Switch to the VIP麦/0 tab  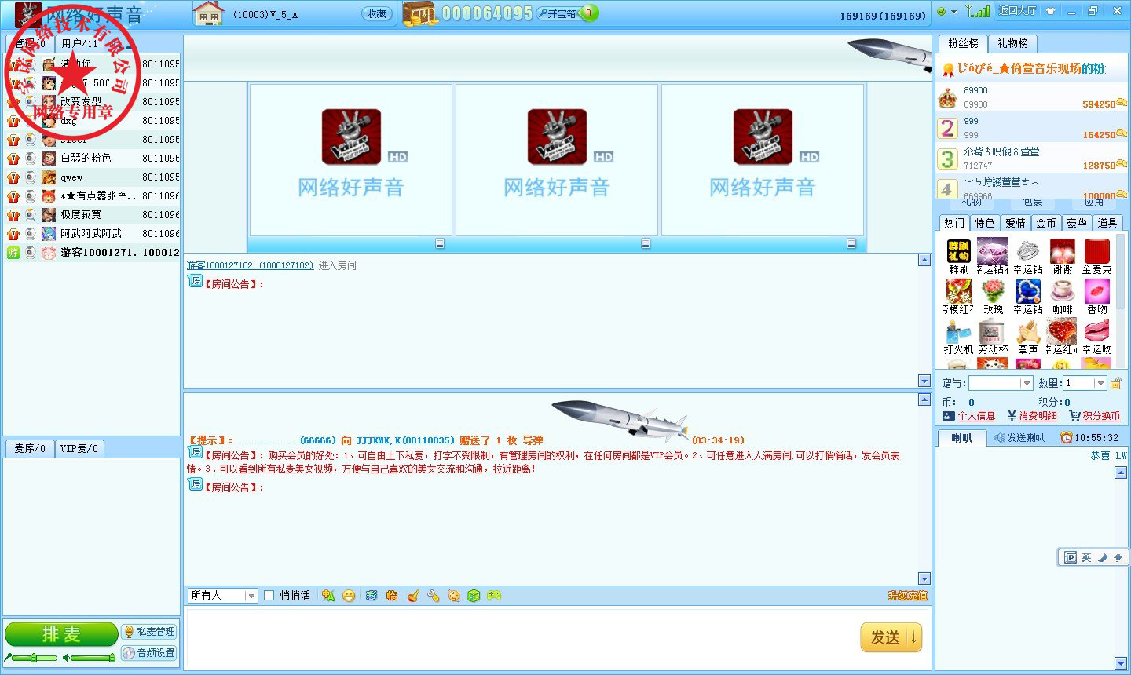(79, 449)
